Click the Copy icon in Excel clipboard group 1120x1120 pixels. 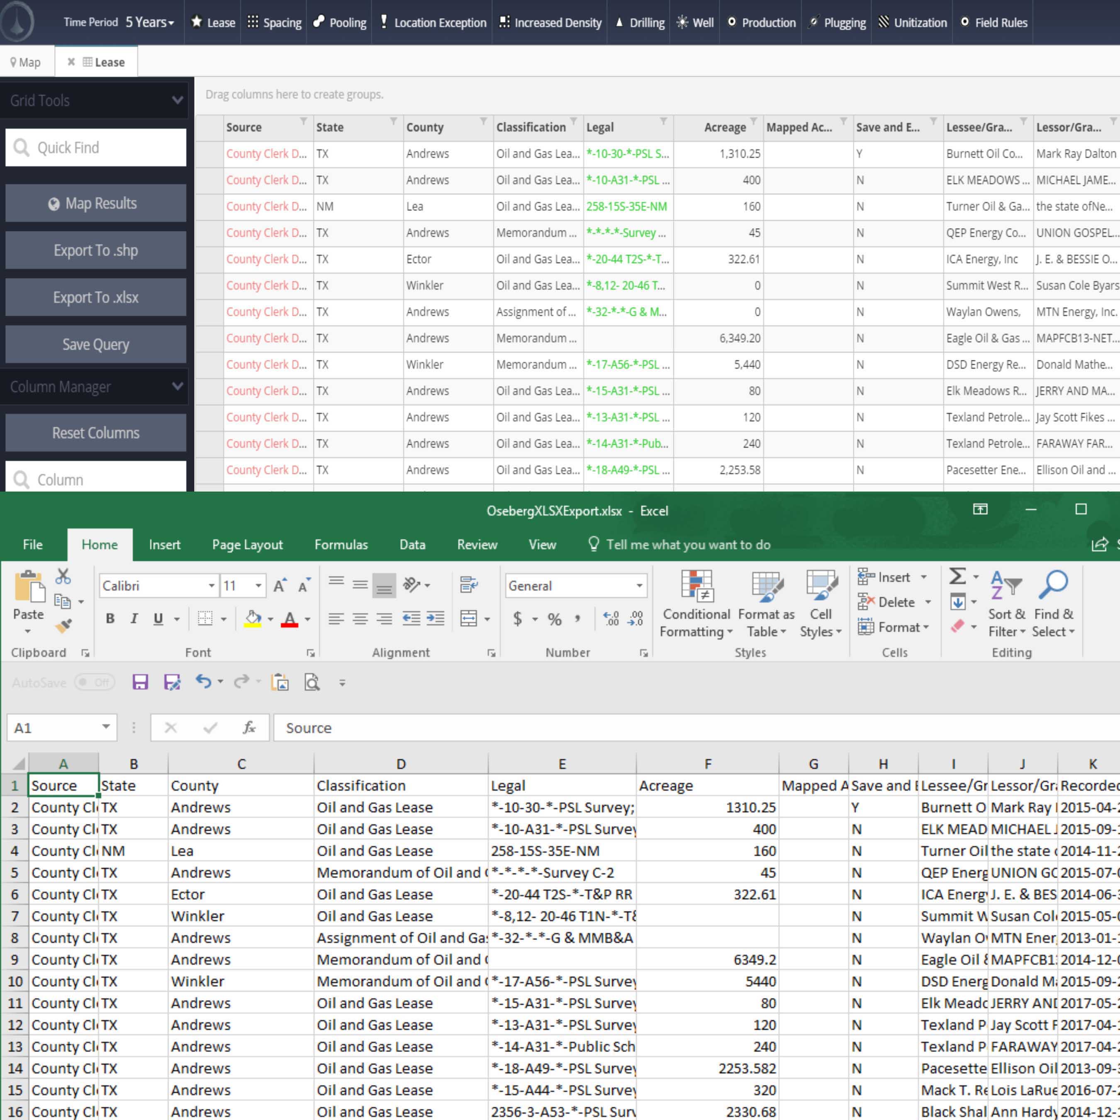point(63,601)
